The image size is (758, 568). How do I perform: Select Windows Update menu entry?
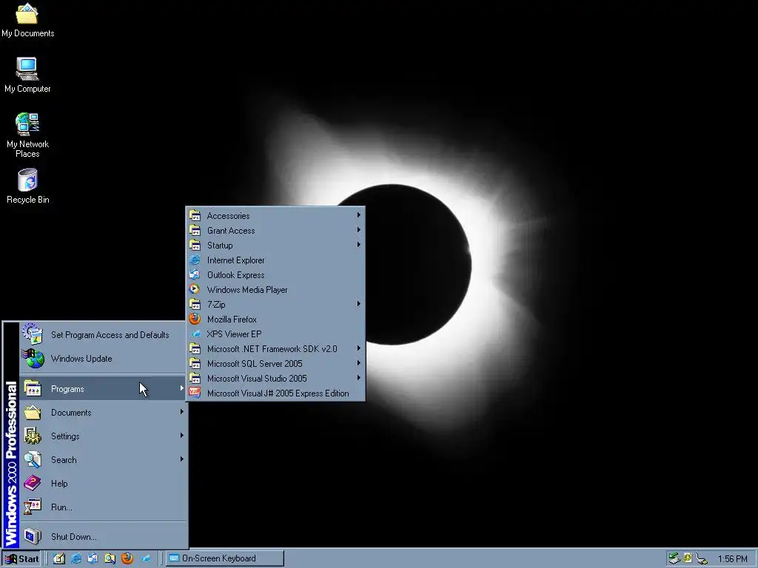click(103, 359)
